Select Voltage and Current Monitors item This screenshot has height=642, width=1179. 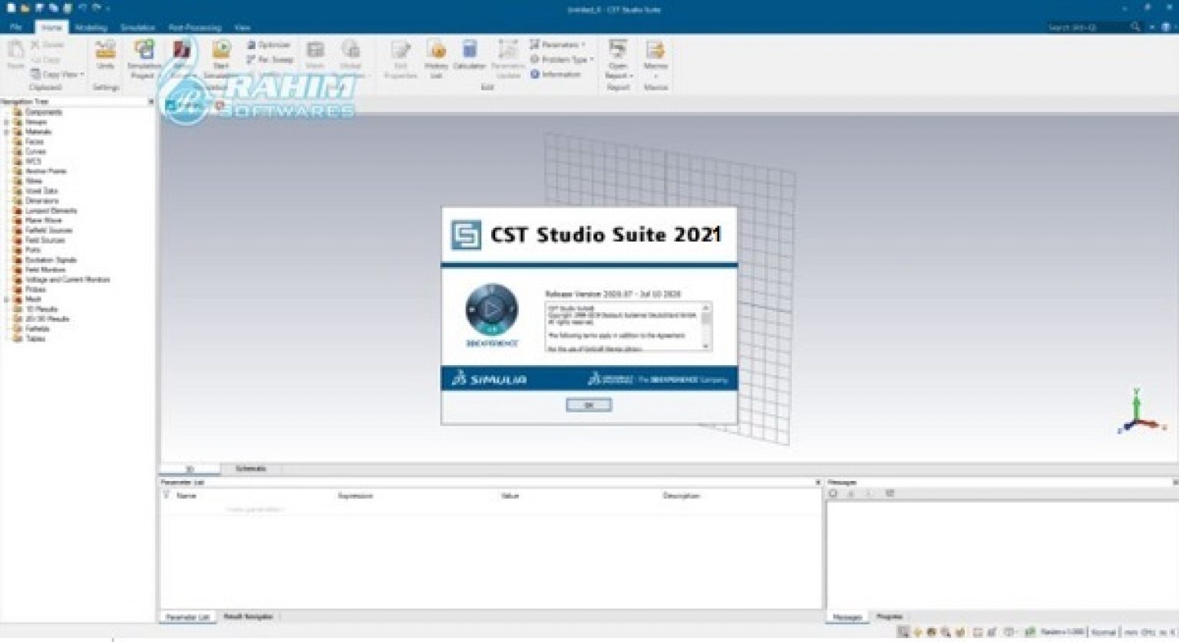coord(68,280)
